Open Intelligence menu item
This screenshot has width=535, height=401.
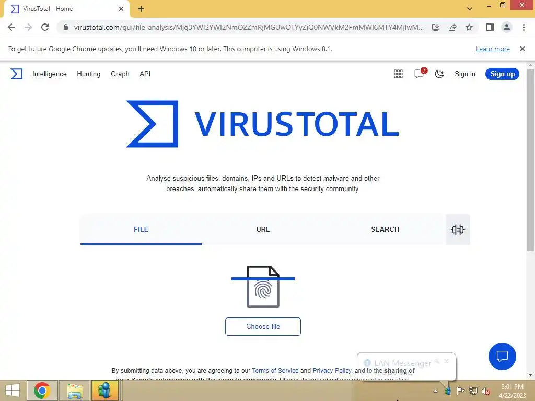50,74
